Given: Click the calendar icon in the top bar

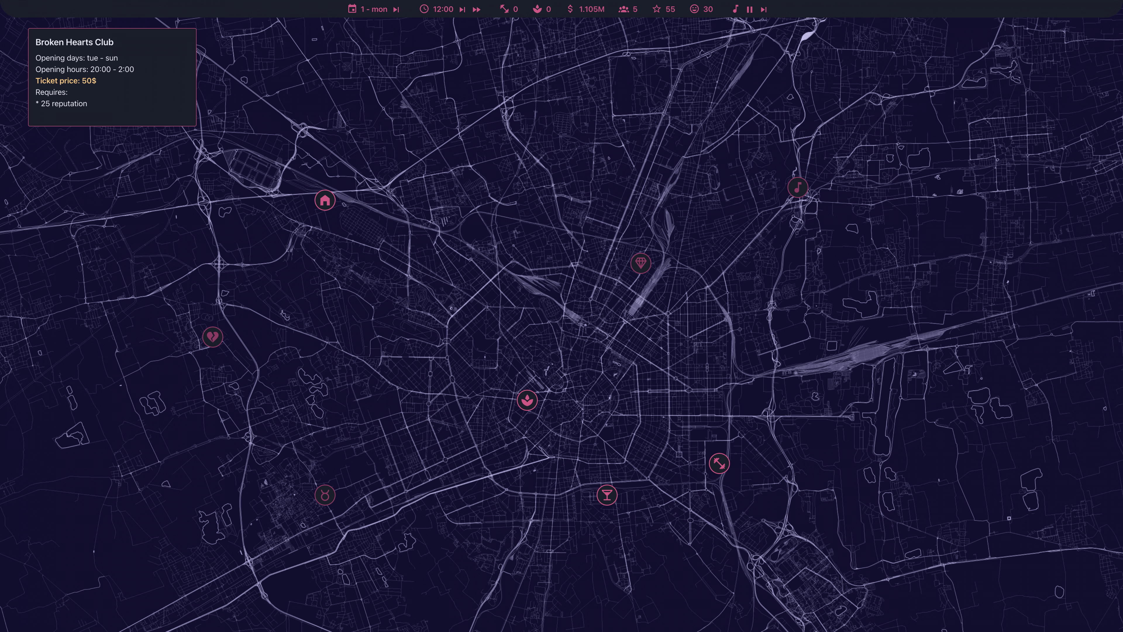Looking at the screenshot, I should click(352, 9).
